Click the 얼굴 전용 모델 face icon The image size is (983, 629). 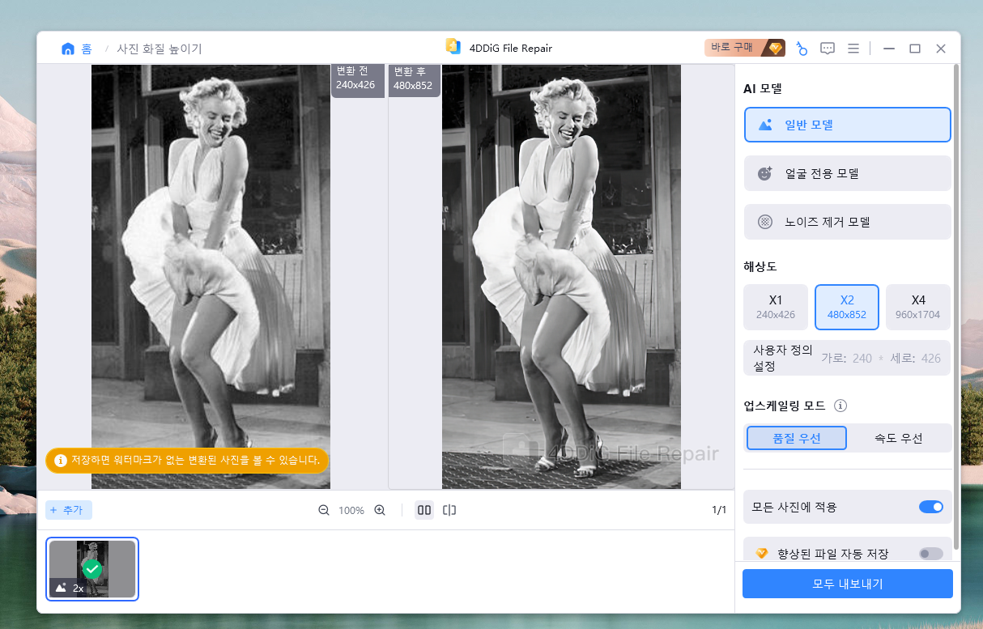[765, 173]
